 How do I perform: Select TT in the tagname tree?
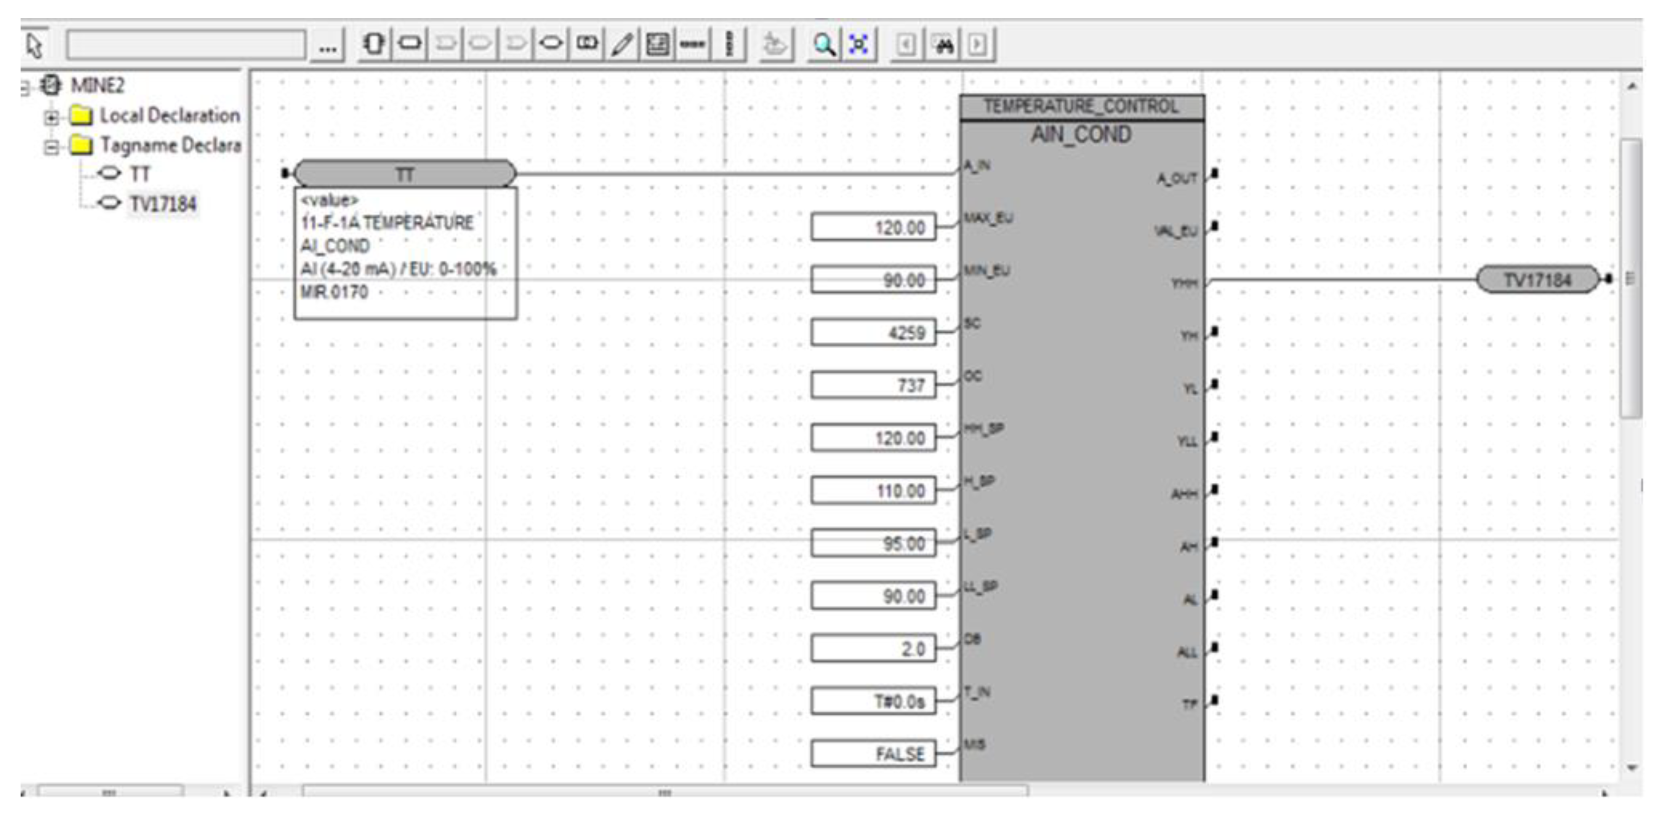140,174
